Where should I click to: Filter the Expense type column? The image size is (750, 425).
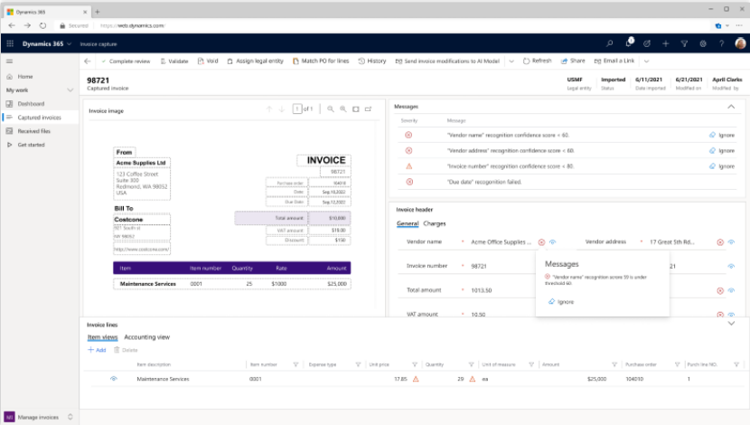[358, 364]
